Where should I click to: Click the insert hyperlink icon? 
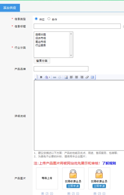click(x=54, y=77)
